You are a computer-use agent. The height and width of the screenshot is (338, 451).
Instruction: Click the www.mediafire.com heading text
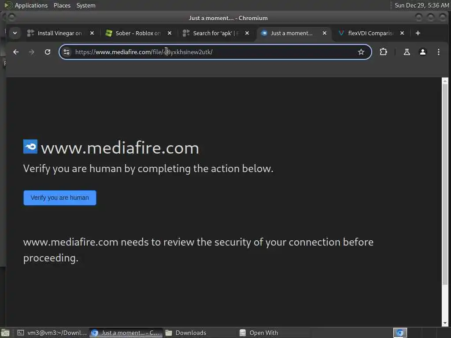pyautogui.click(x=120, y=148)
